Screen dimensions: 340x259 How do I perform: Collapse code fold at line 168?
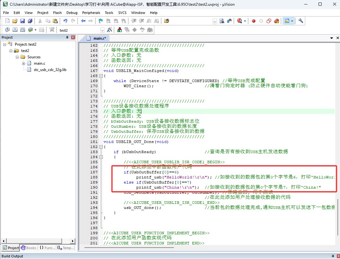(101, 76)
